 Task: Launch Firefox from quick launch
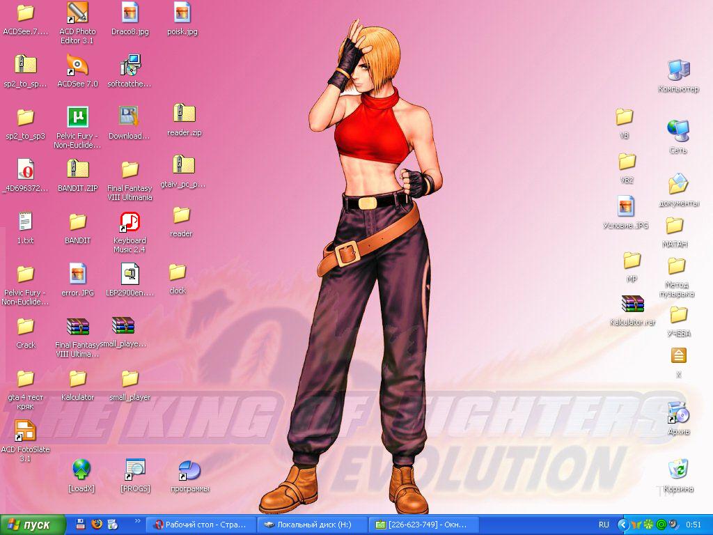(x=96, y=525)
